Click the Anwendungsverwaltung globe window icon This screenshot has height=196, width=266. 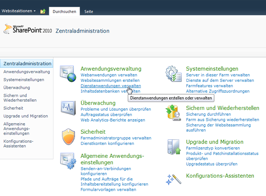(68, 74)
